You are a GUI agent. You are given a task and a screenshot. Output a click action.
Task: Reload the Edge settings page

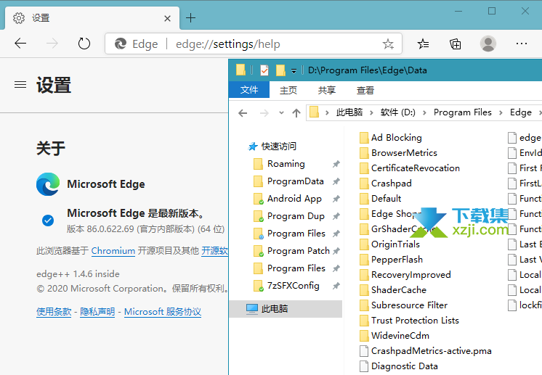84,44
